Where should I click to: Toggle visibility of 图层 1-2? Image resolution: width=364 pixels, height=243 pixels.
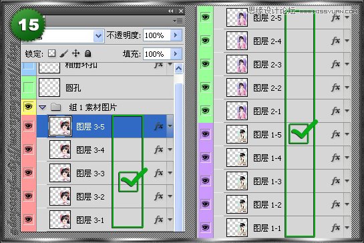pos(205,204)
